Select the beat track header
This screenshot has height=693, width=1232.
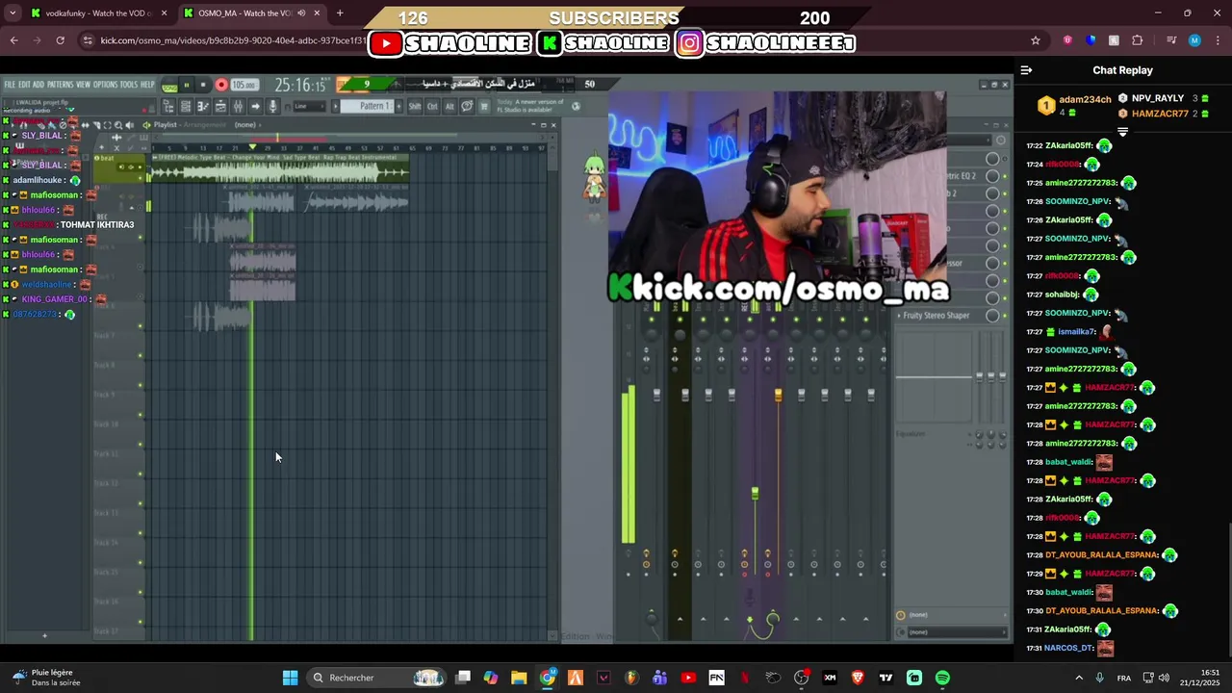coord(117,168)
